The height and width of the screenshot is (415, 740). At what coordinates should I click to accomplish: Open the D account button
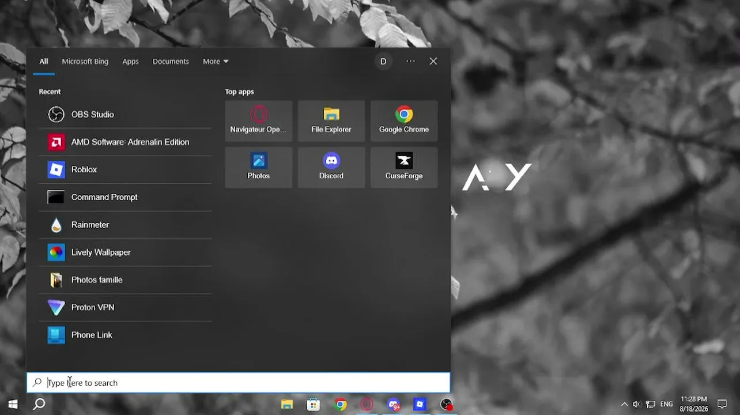coord(383,62)
